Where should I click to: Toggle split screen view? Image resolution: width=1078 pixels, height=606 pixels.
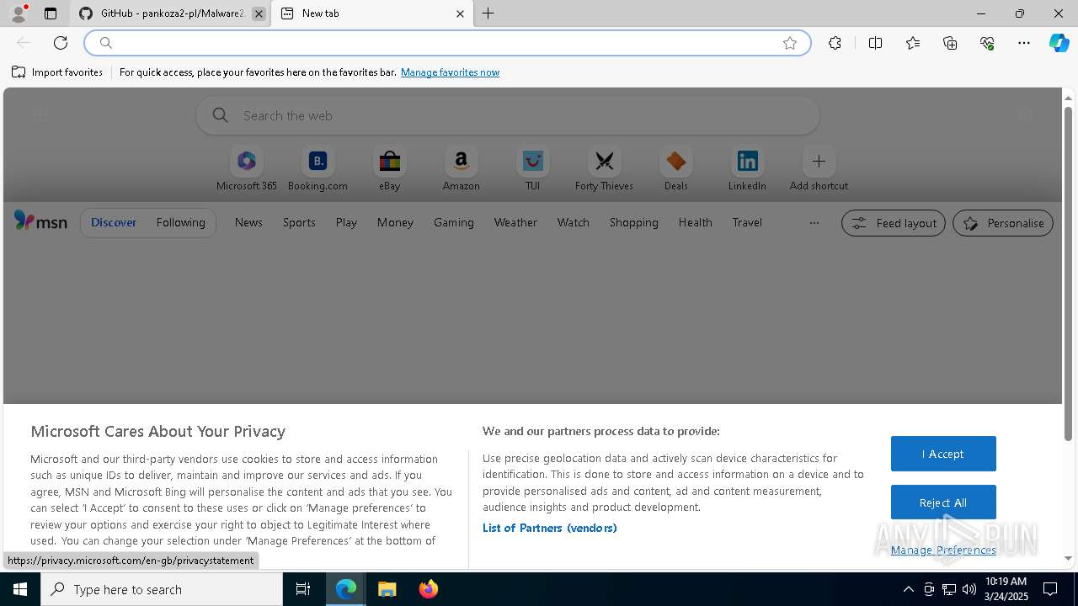click(x=876, y=43)
